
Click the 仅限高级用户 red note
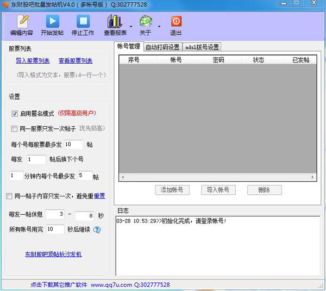coord(77,113)
